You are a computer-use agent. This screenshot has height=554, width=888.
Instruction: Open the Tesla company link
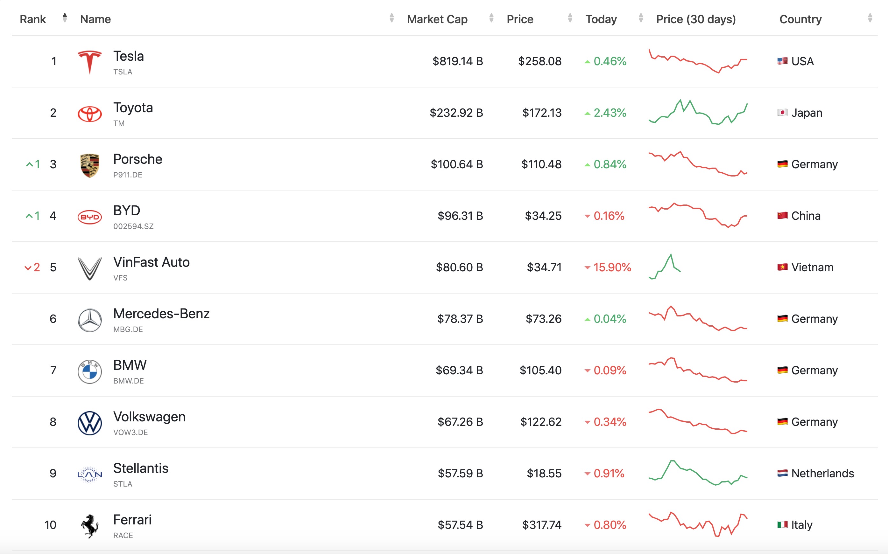point(128,56)
